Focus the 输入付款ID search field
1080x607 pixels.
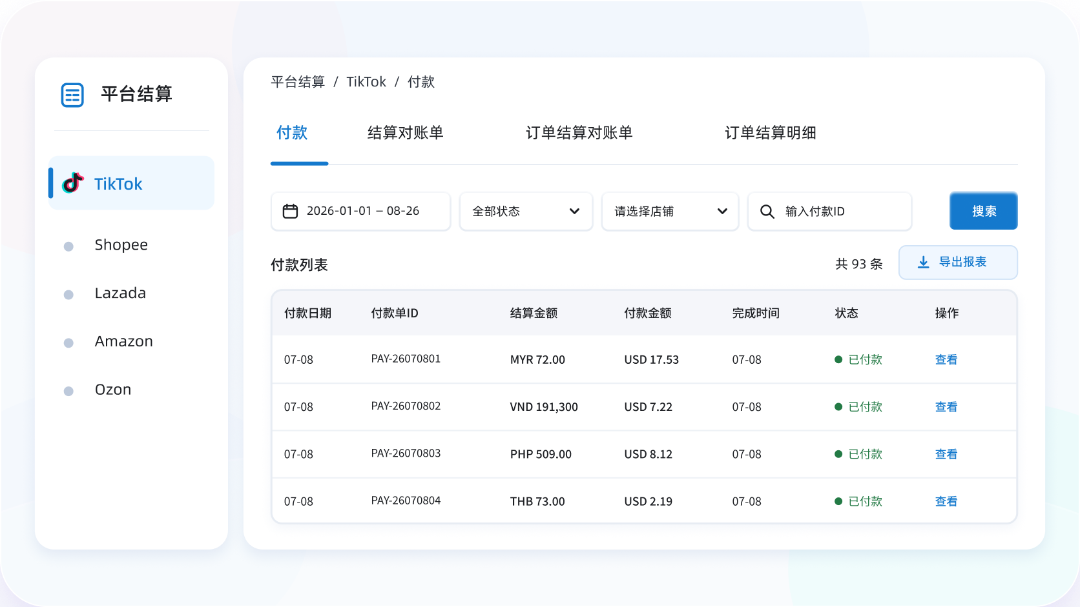click(x=829, y=211)
